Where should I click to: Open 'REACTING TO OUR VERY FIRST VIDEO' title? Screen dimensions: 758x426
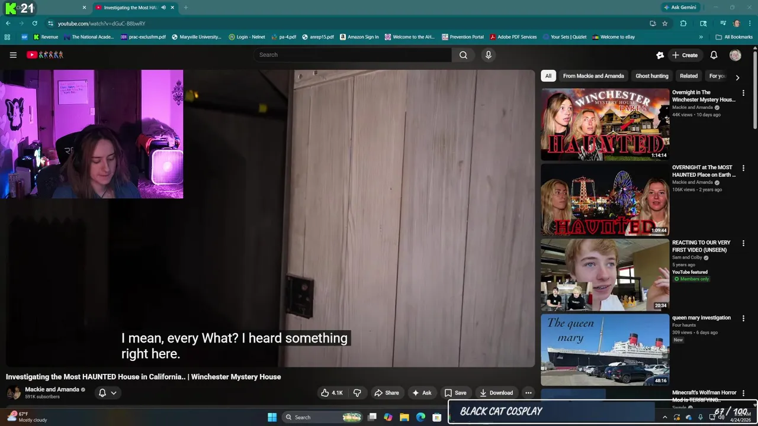701,246
